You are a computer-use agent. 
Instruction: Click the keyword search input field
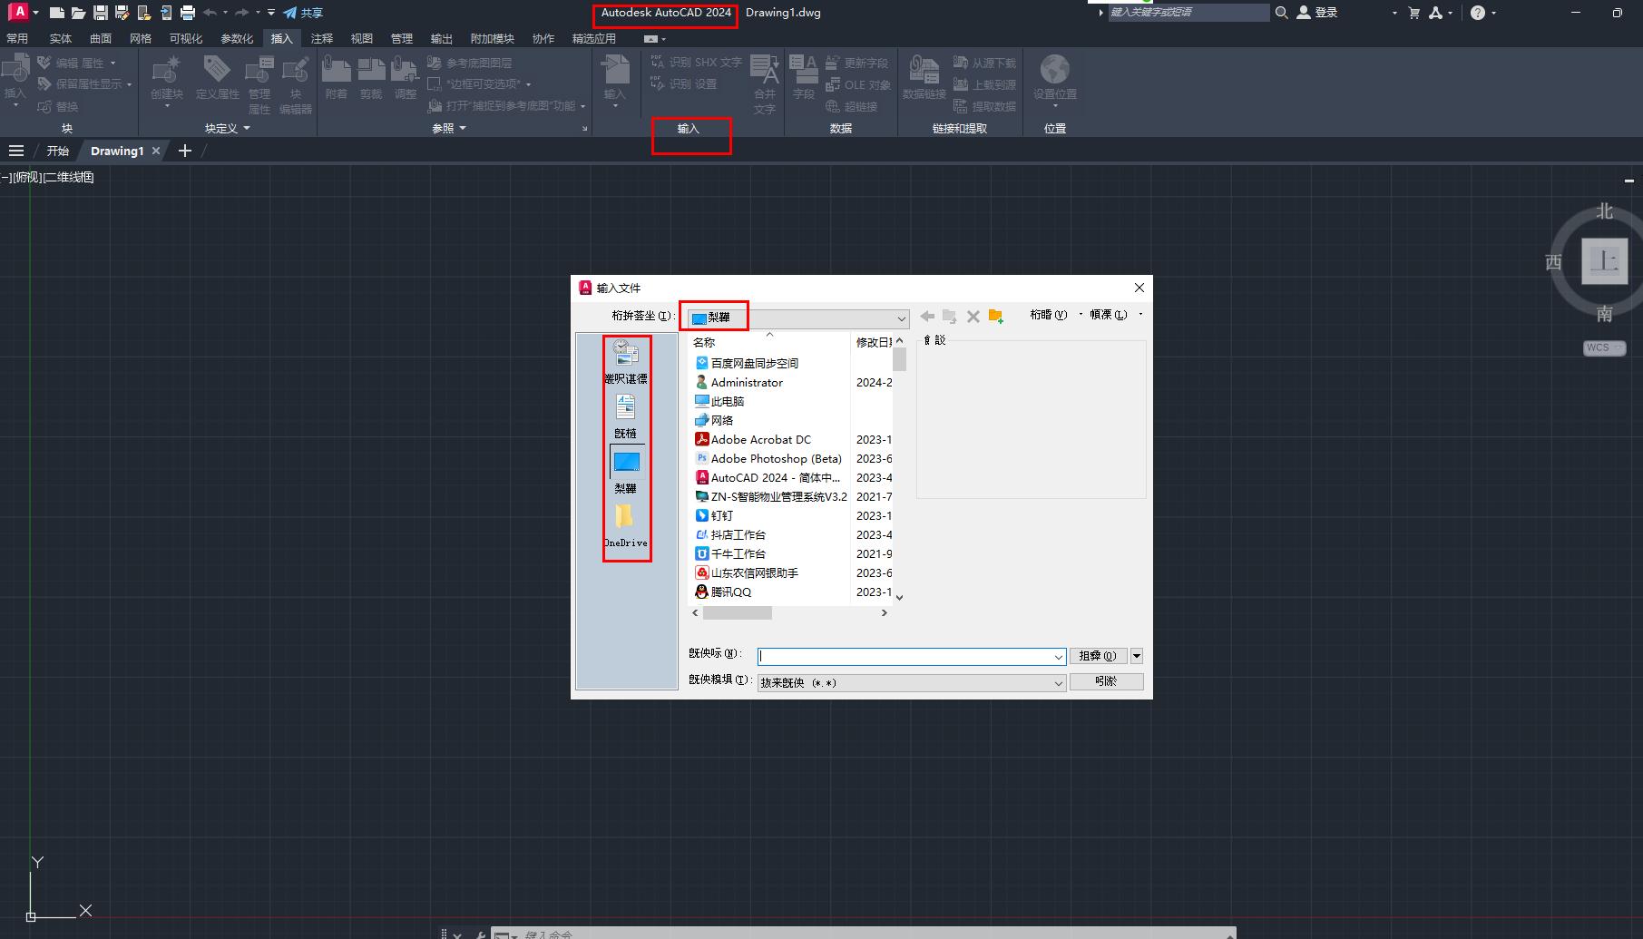[1188, 13]
